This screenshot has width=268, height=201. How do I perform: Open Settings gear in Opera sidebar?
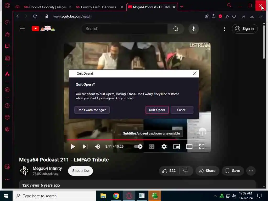point(7,129)
